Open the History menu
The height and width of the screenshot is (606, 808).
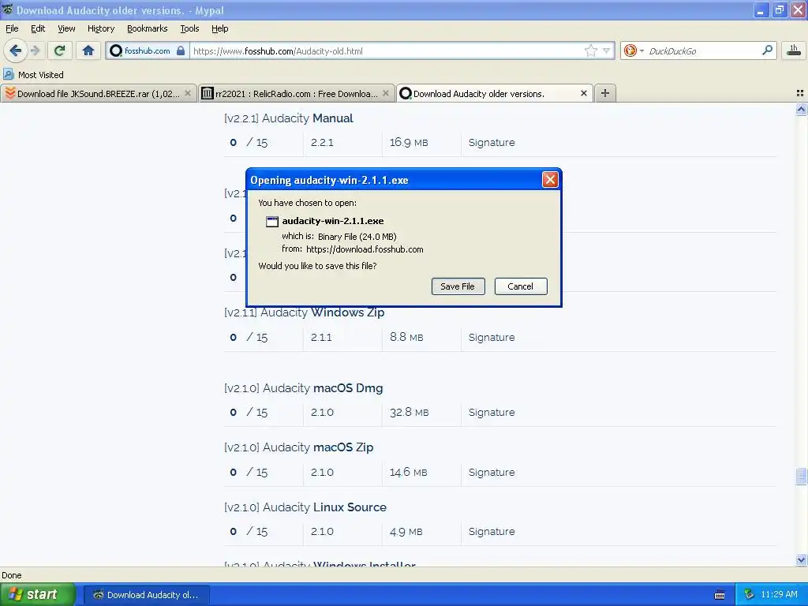(x=100, y=28)
